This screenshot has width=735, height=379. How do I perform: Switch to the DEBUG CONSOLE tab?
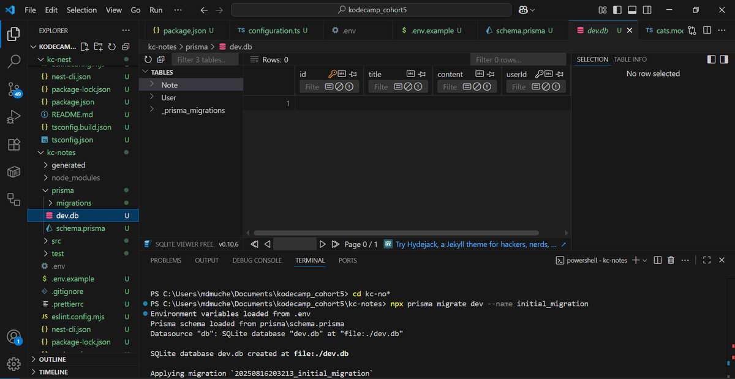[x=257, y=260]
